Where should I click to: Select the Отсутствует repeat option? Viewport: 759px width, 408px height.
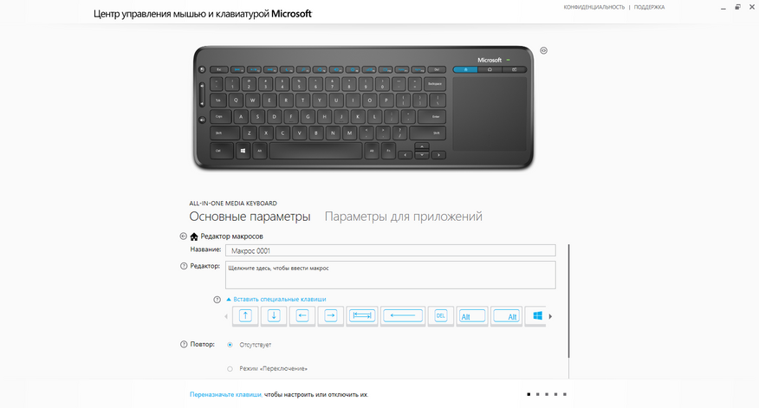[x=230, y=345]
